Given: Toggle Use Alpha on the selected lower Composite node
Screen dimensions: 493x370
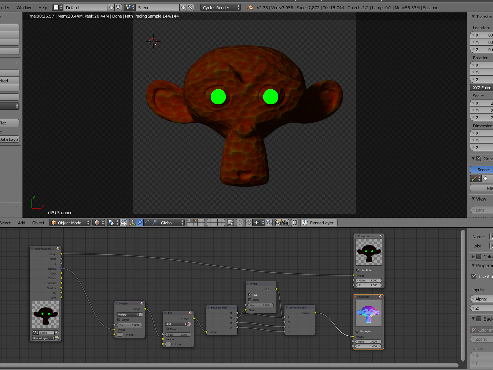Looking at the screenshot, I should [x=357, y=331].
